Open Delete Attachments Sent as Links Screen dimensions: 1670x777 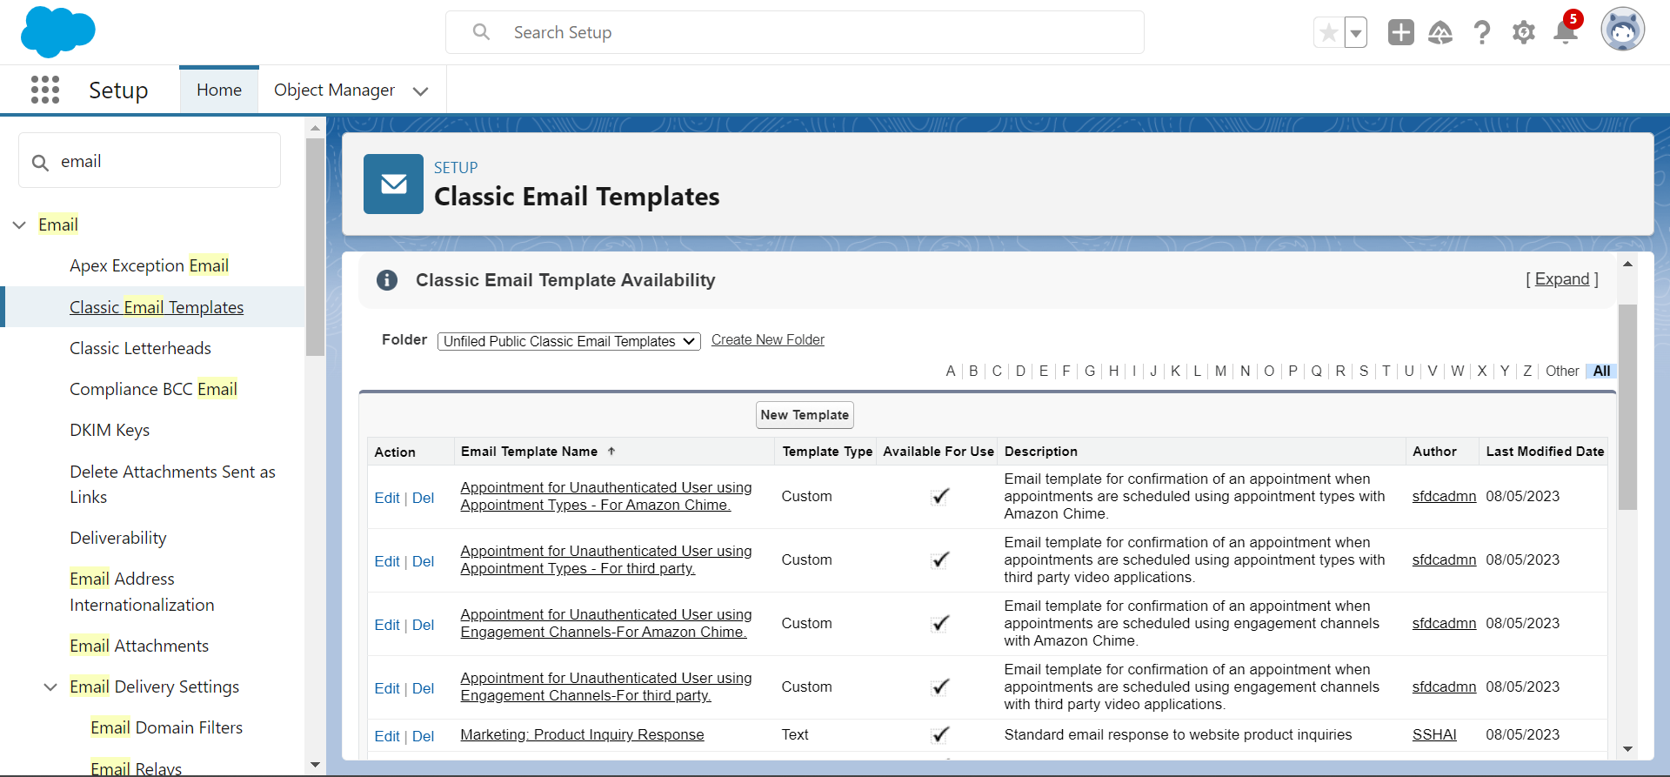[x=172, y=484]
